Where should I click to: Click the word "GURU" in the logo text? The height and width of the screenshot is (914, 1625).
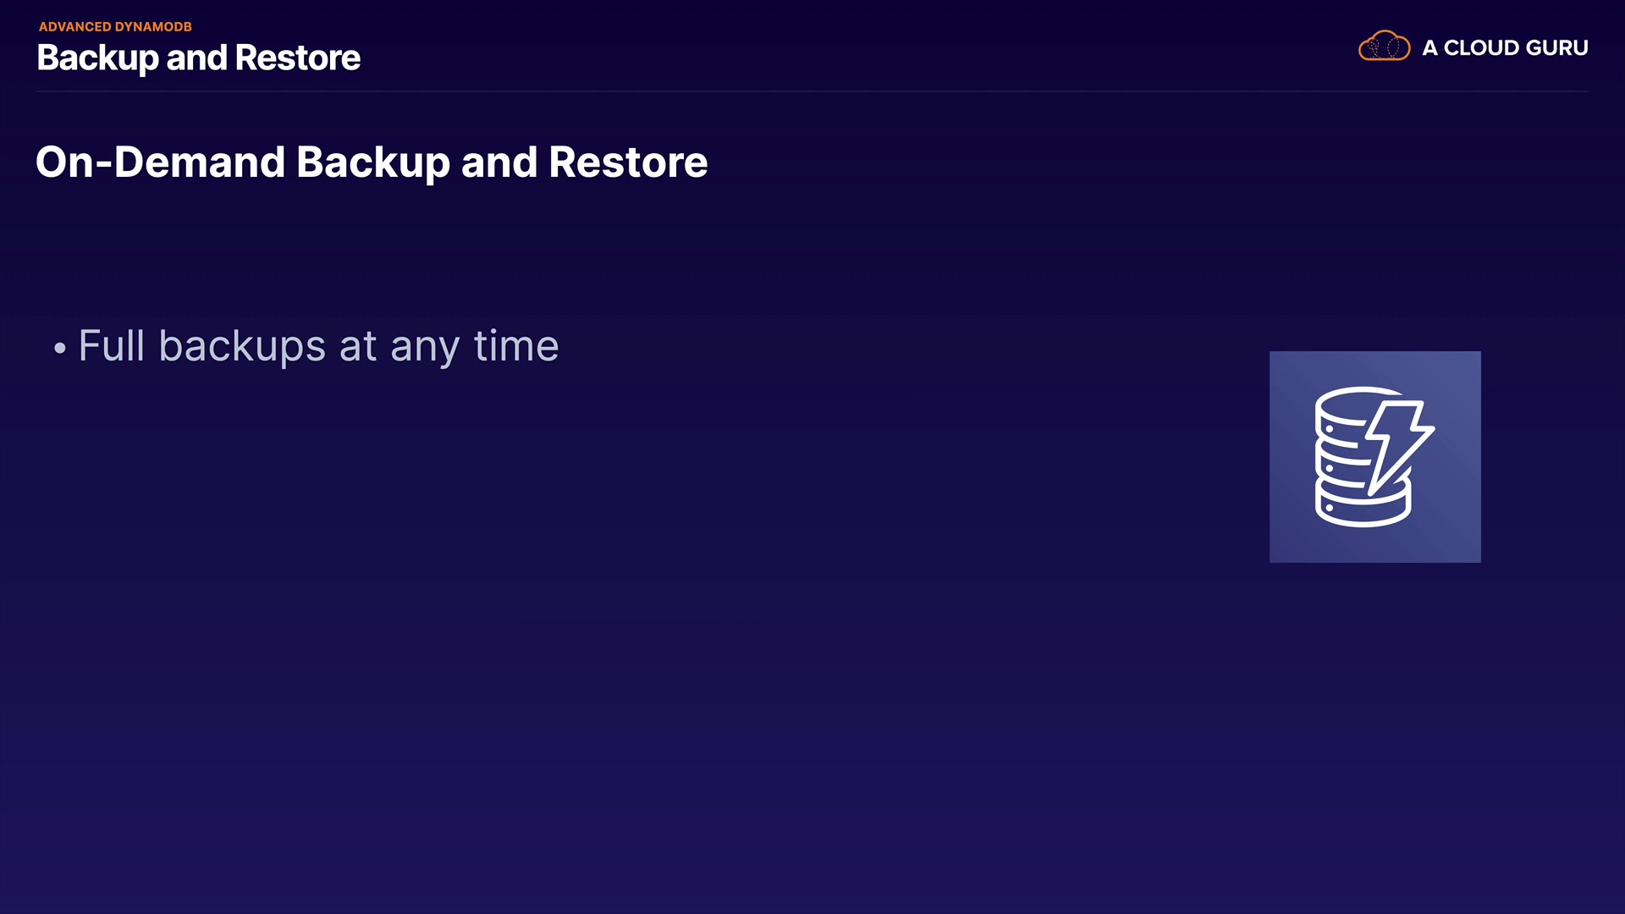(x=1556, y=48)
